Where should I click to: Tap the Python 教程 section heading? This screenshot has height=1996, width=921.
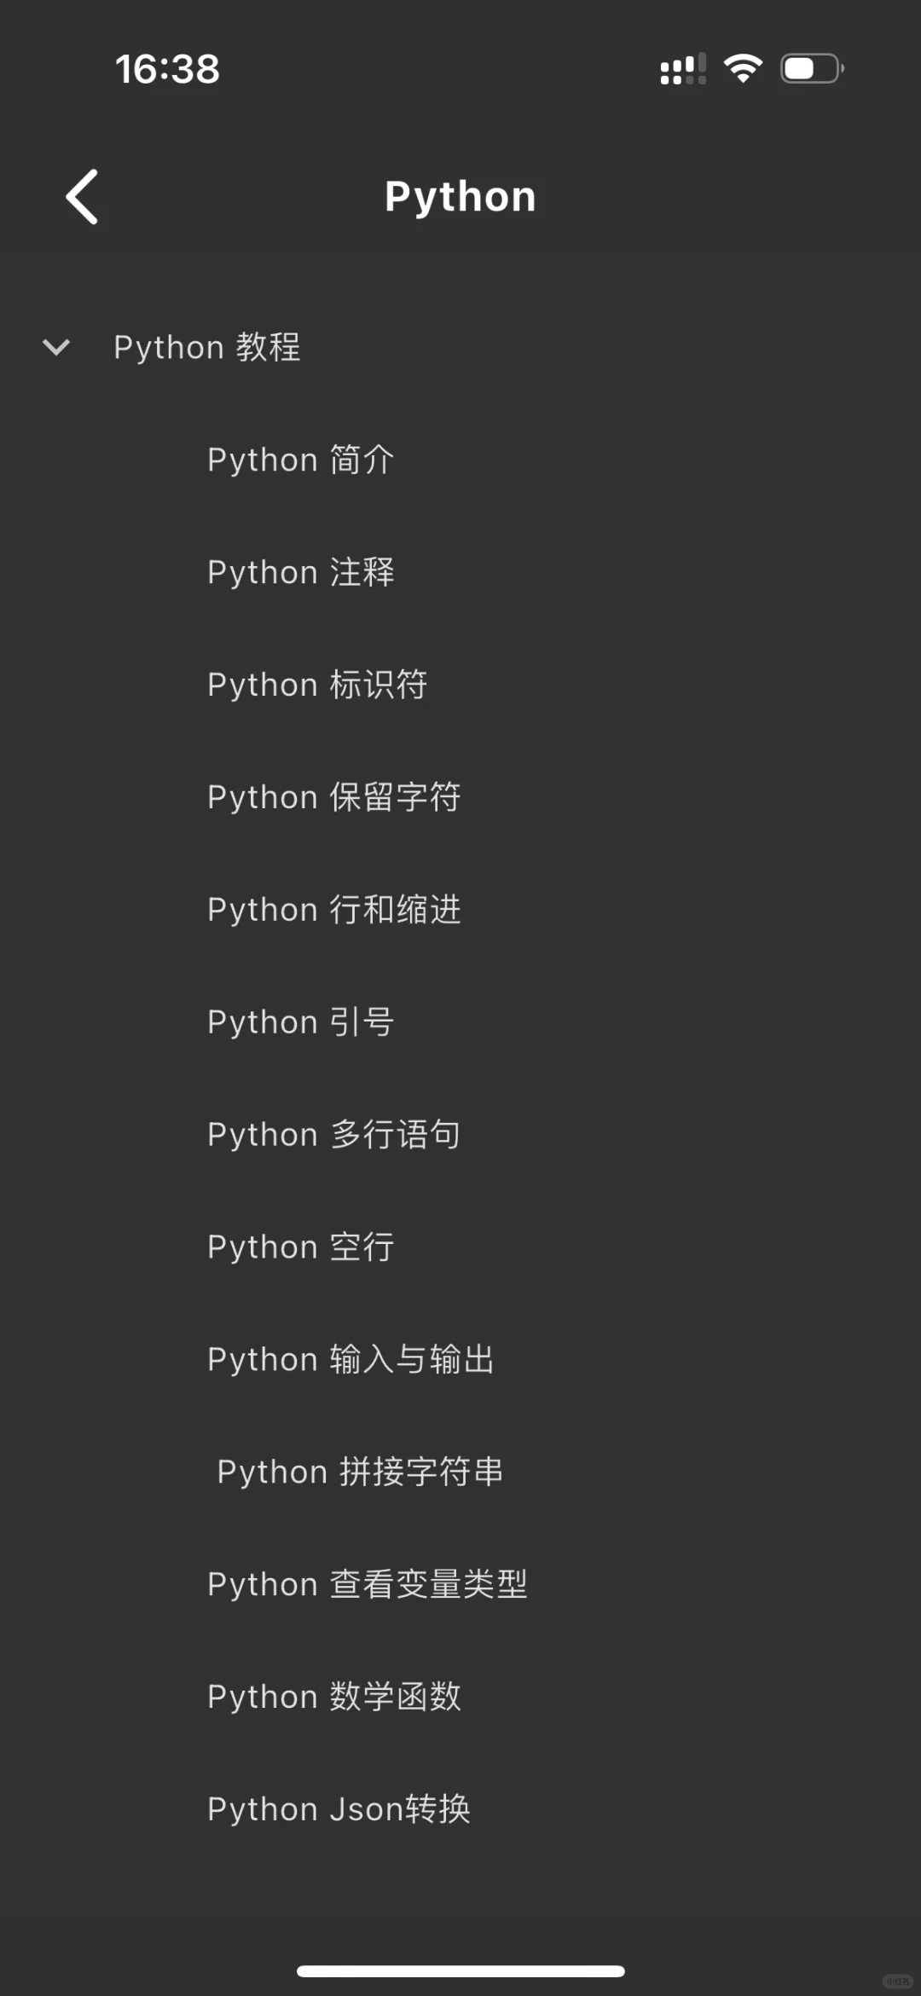(x=207, y=348)
